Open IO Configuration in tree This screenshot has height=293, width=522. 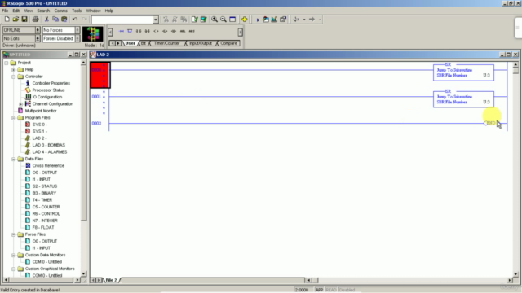tap(47, 97)
